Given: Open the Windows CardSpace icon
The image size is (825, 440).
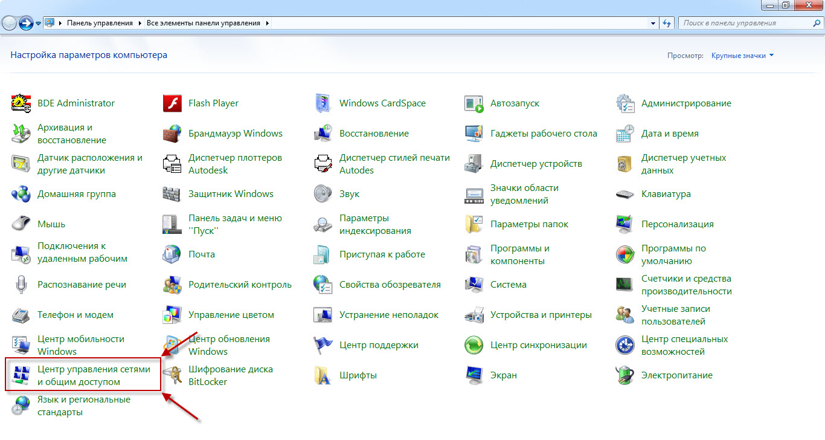Looking at the screenshot, I should pos(323,103).
